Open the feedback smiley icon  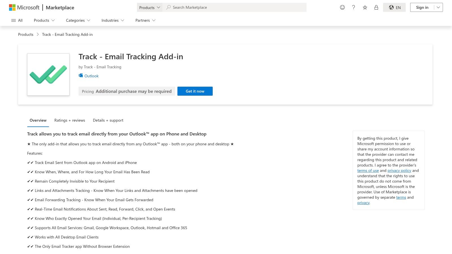342,7
